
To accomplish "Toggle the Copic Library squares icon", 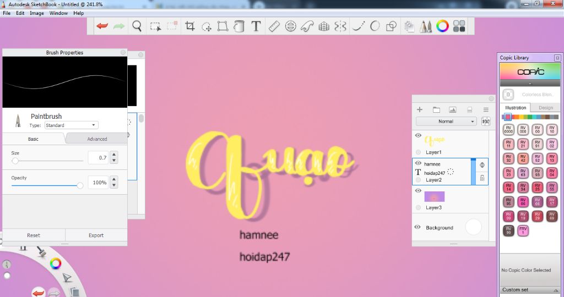I will coord(459,26).
